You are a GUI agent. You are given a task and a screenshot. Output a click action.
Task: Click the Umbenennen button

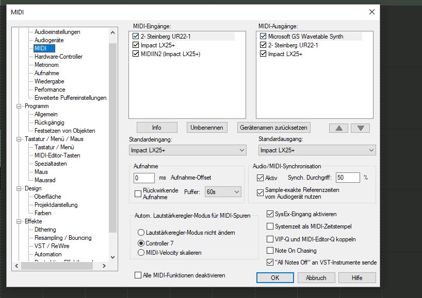click(207, 128)
